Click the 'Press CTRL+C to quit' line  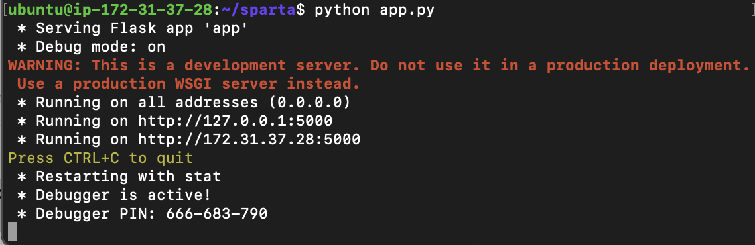[101, 158]
